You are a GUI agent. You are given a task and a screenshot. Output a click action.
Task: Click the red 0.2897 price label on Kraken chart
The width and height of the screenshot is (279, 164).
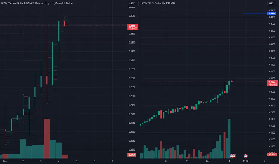click(x=272, y=83)
